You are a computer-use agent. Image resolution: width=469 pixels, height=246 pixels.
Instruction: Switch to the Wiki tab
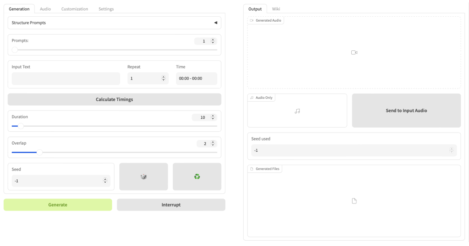(x=276, y=9)
